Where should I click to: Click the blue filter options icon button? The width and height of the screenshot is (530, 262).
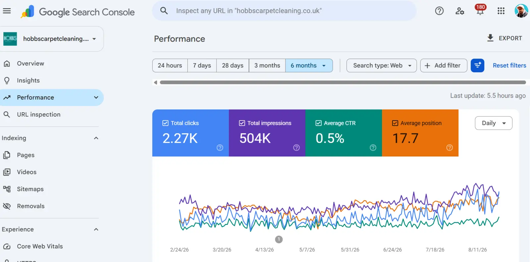tap(477, 66)
